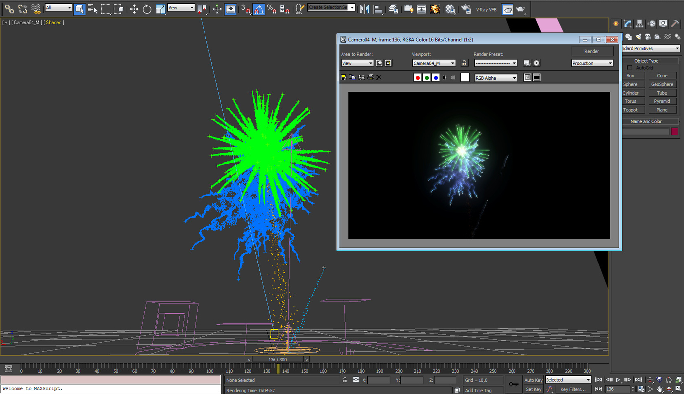Activate the Select and Rotate tool
The image size is (684, 394).
147,9
